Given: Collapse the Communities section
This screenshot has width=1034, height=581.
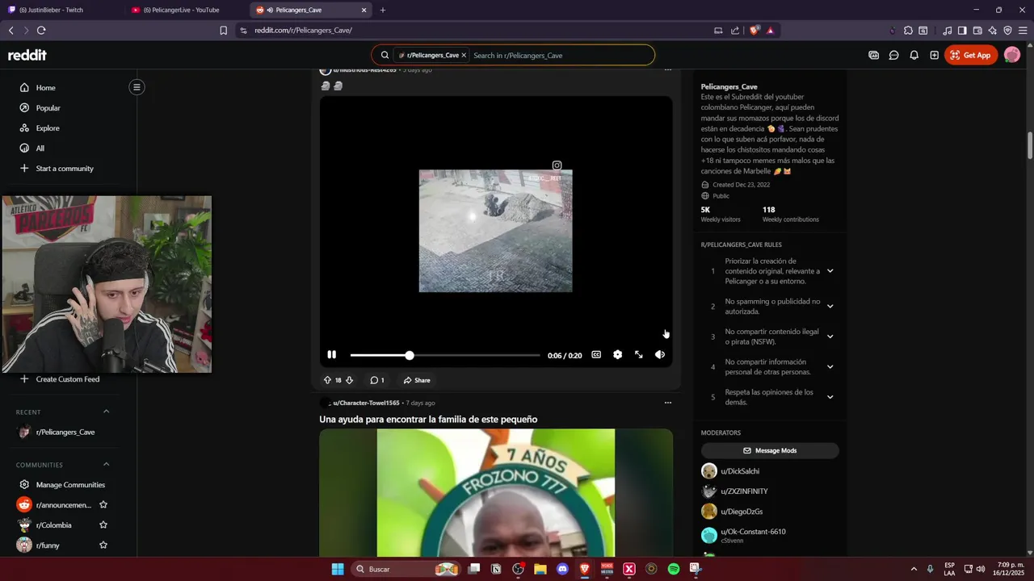Looking at the screenshot, I should [x=106, y=465].
